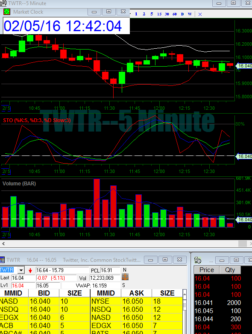252x334 pixels.
Task: Click the 16.044 trade with quantity 200
Action: (218, 319)
